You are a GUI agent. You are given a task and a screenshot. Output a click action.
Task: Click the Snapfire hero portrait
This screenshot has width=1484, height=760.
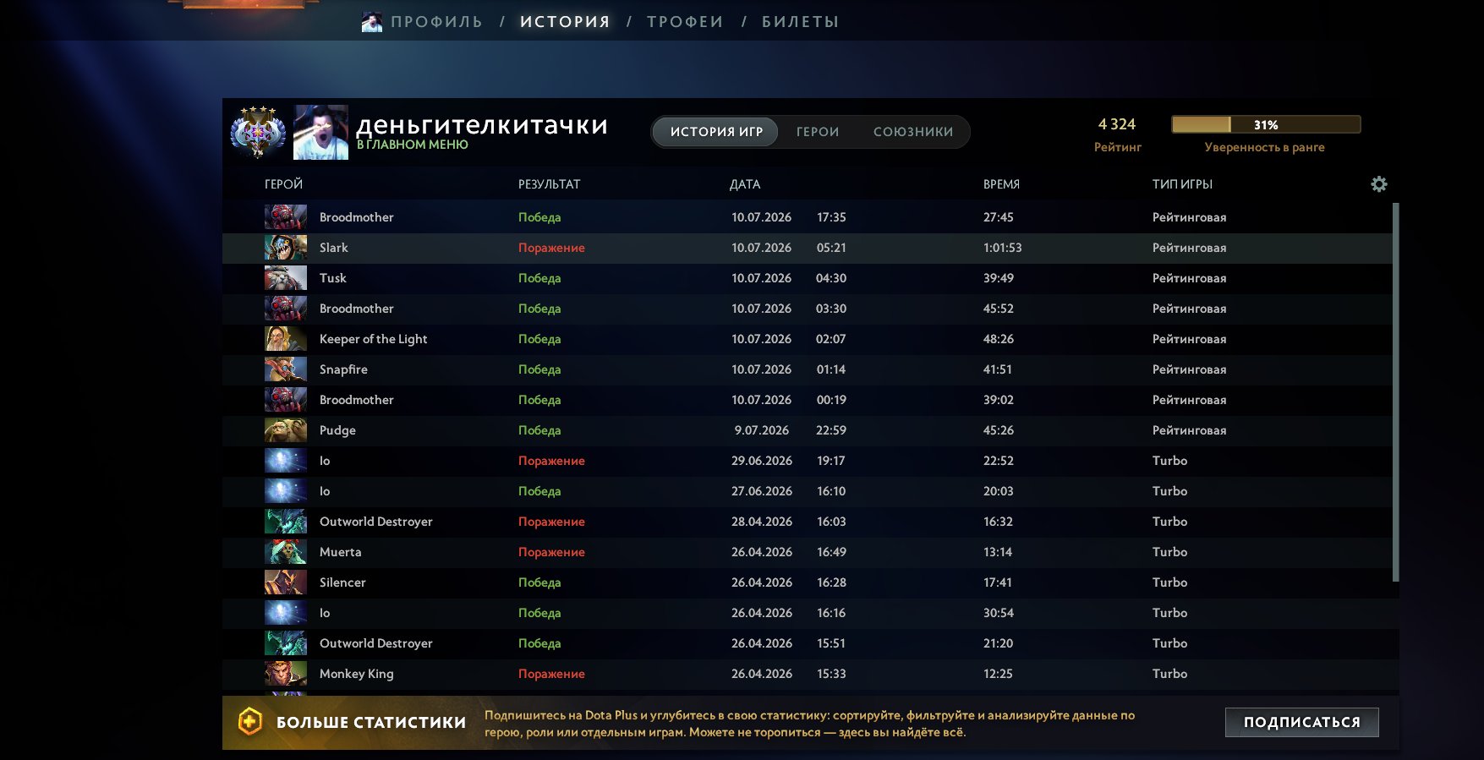[x=286, y=369]
